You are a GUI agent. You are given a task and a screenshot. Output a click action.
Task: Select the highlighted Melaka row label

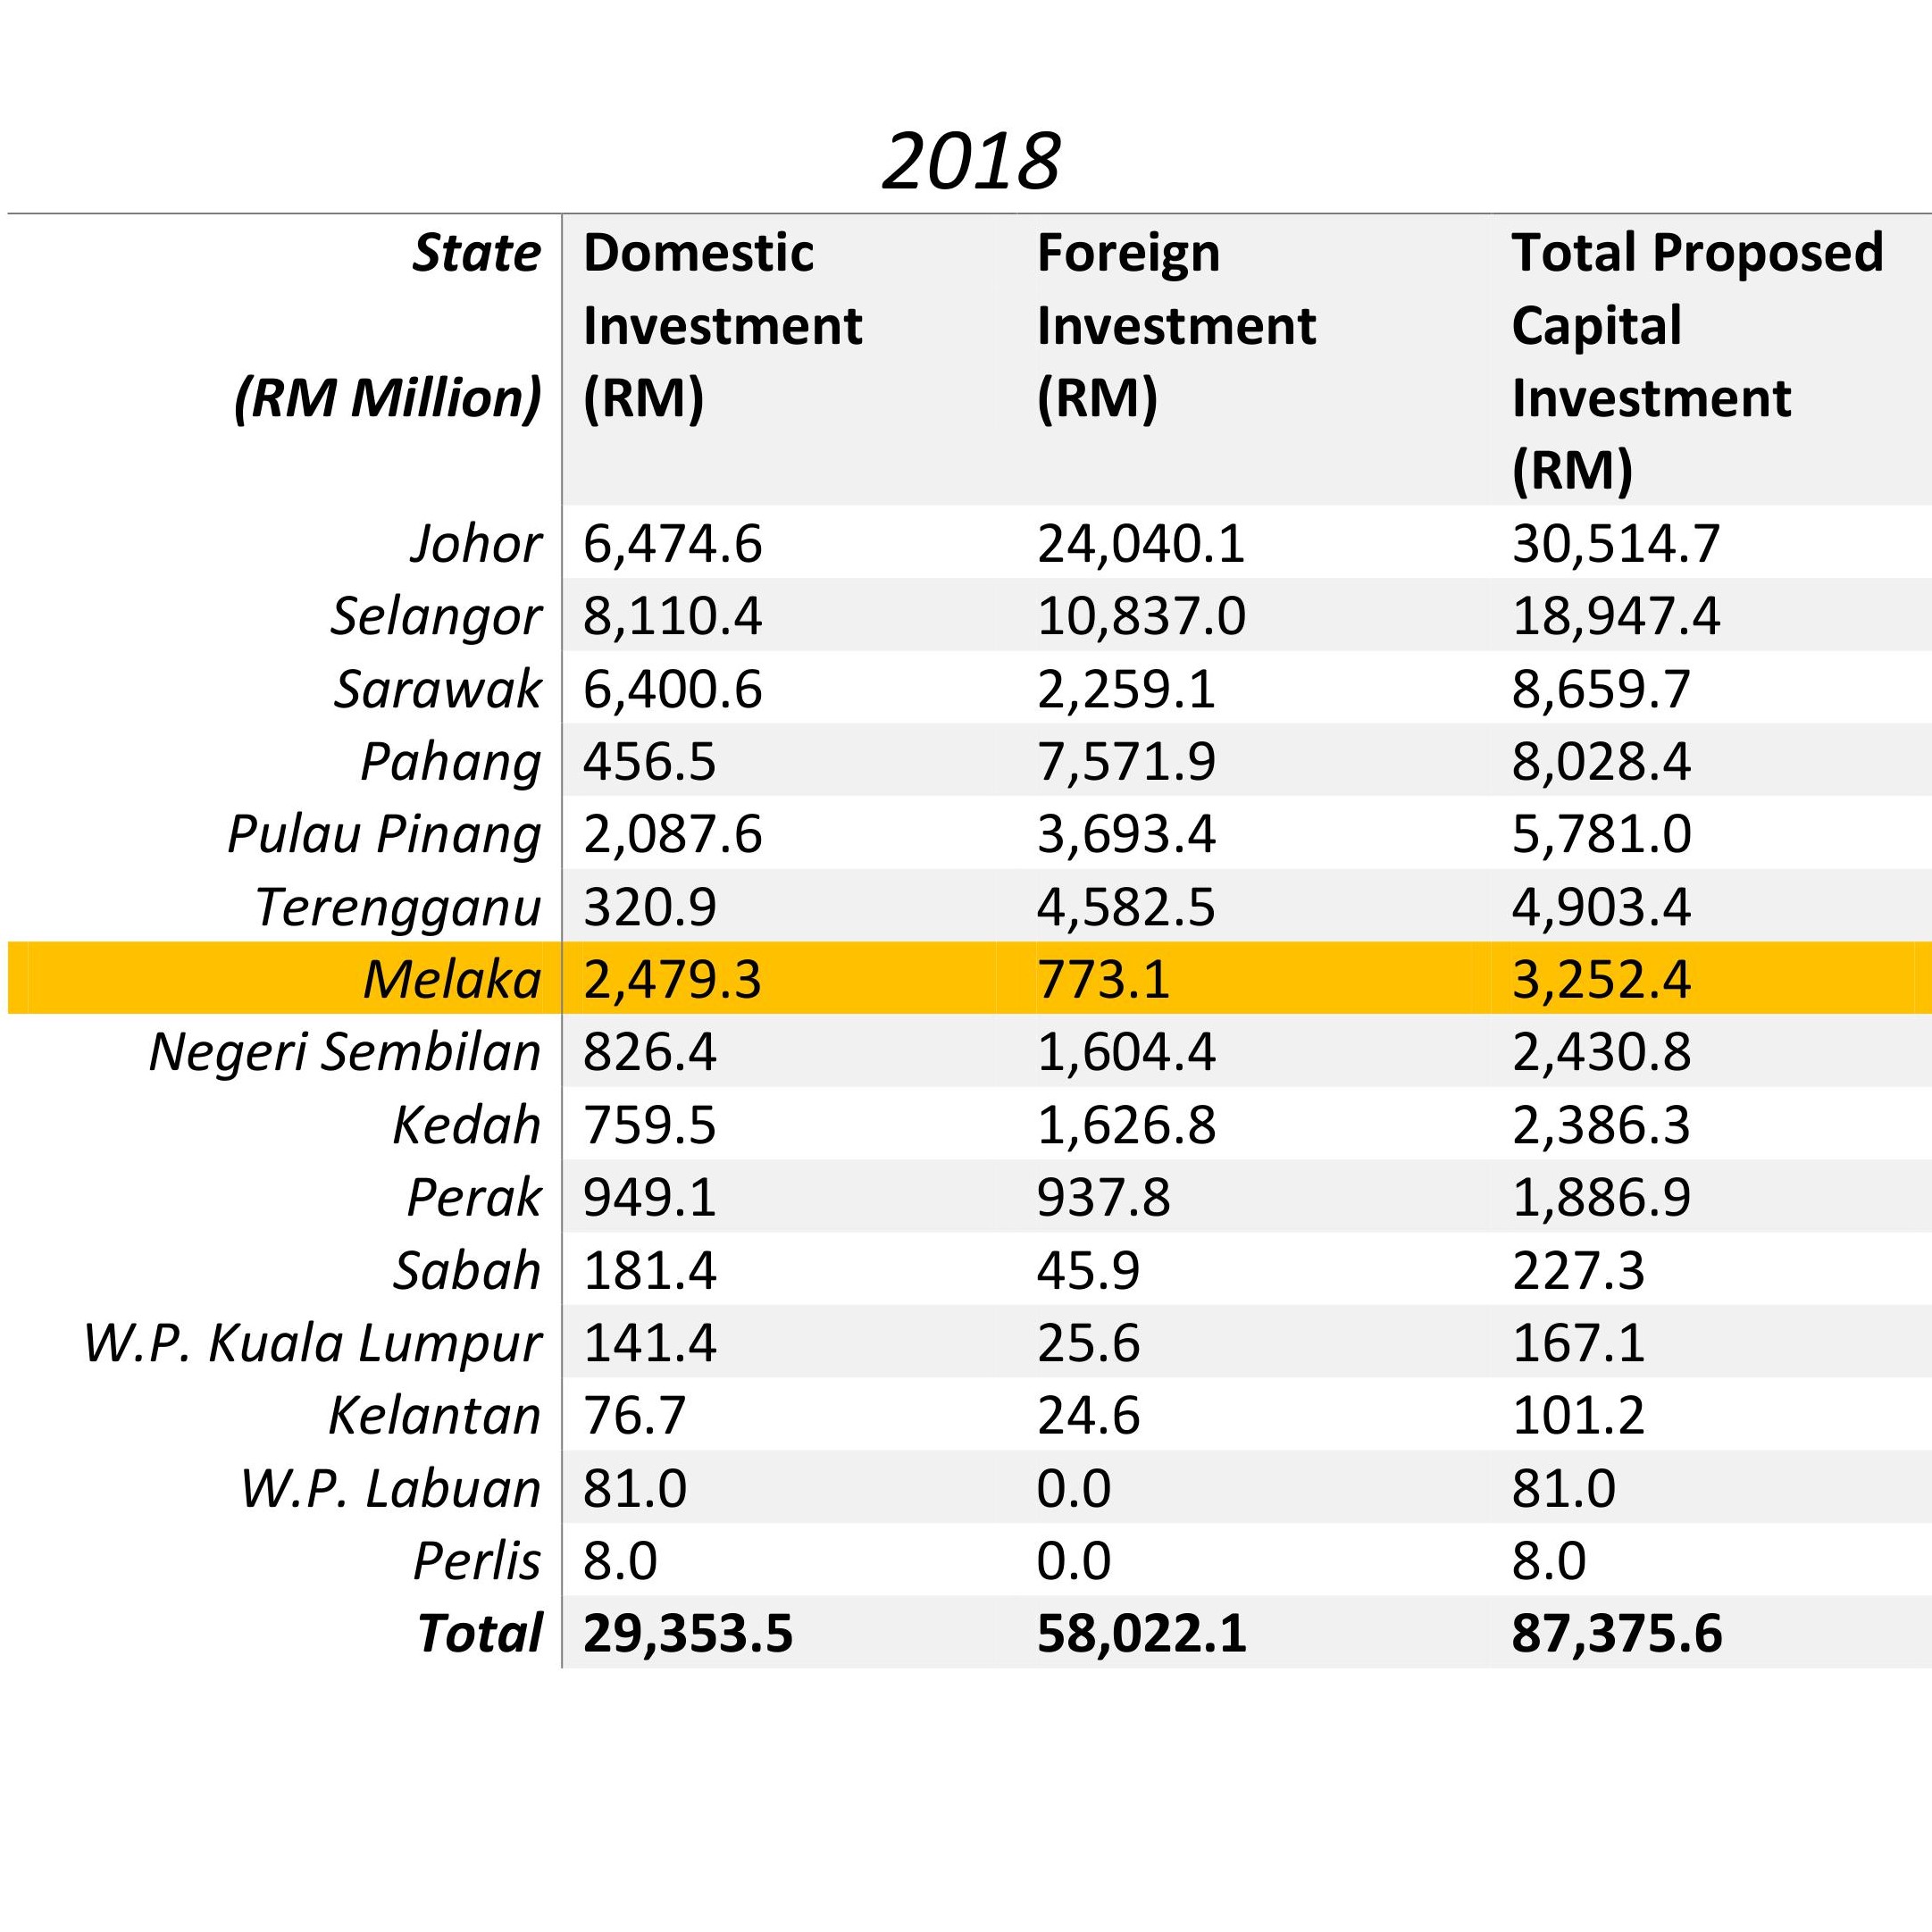pyautogui.click(x=452, y=979)
